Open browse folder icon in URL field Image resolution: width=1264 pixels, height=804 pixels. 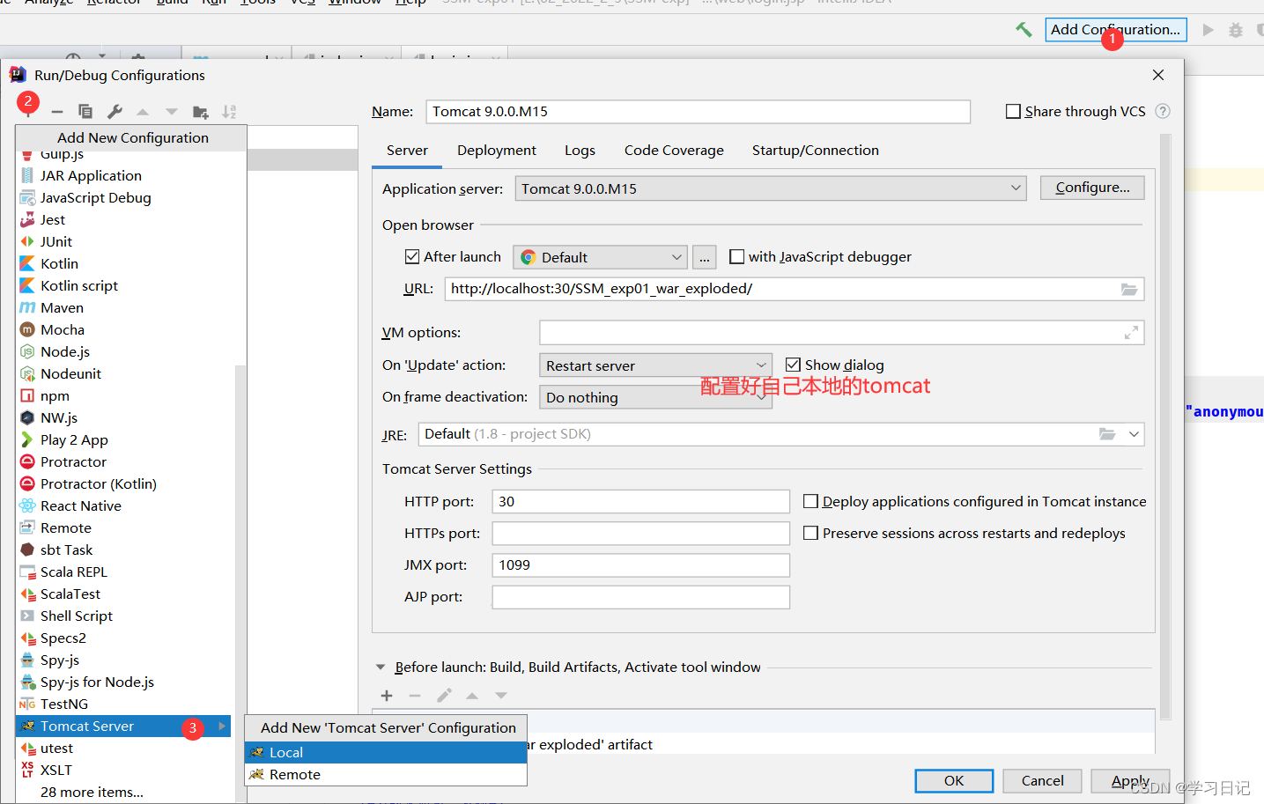tap(1129, 289)
